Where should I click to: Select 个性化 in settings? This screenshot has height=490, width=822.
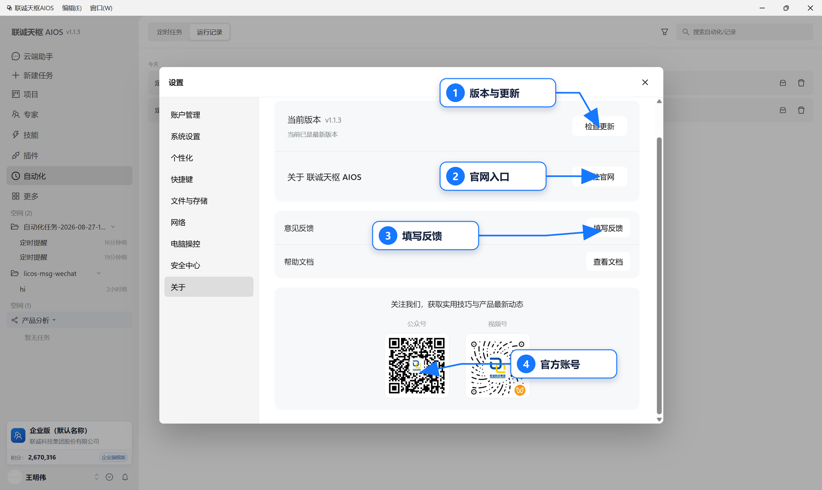click(209, 158)
